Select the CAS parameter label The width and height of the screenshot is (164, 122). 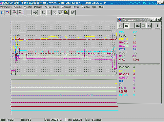point(121,32)
